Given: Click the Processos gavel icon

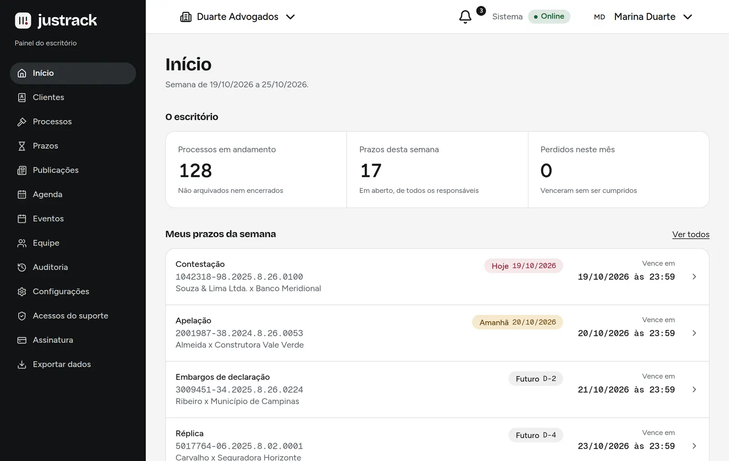Looking at the screenshot, I should (22, 122).
